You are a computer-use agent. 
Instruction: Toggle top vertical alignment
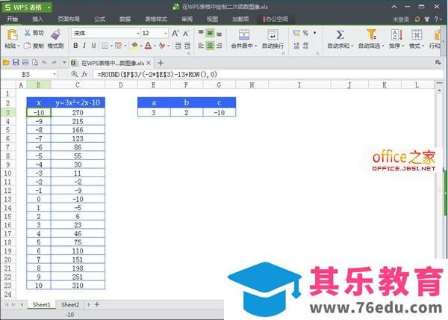[201, 33]
